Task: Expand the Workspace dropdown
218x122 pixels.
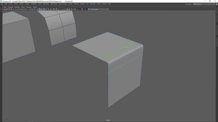Action: (204, 4)
